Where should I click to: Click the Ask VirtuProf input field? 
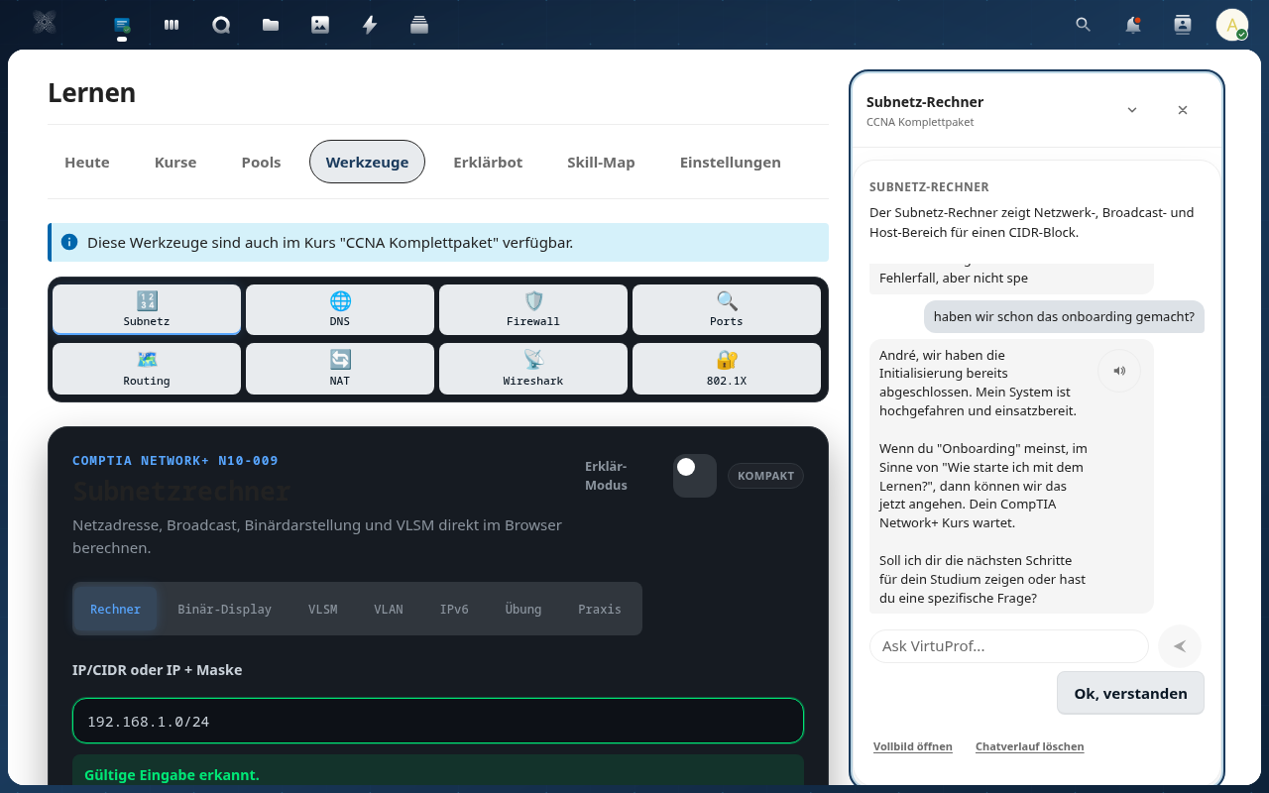click(1008, 645)
